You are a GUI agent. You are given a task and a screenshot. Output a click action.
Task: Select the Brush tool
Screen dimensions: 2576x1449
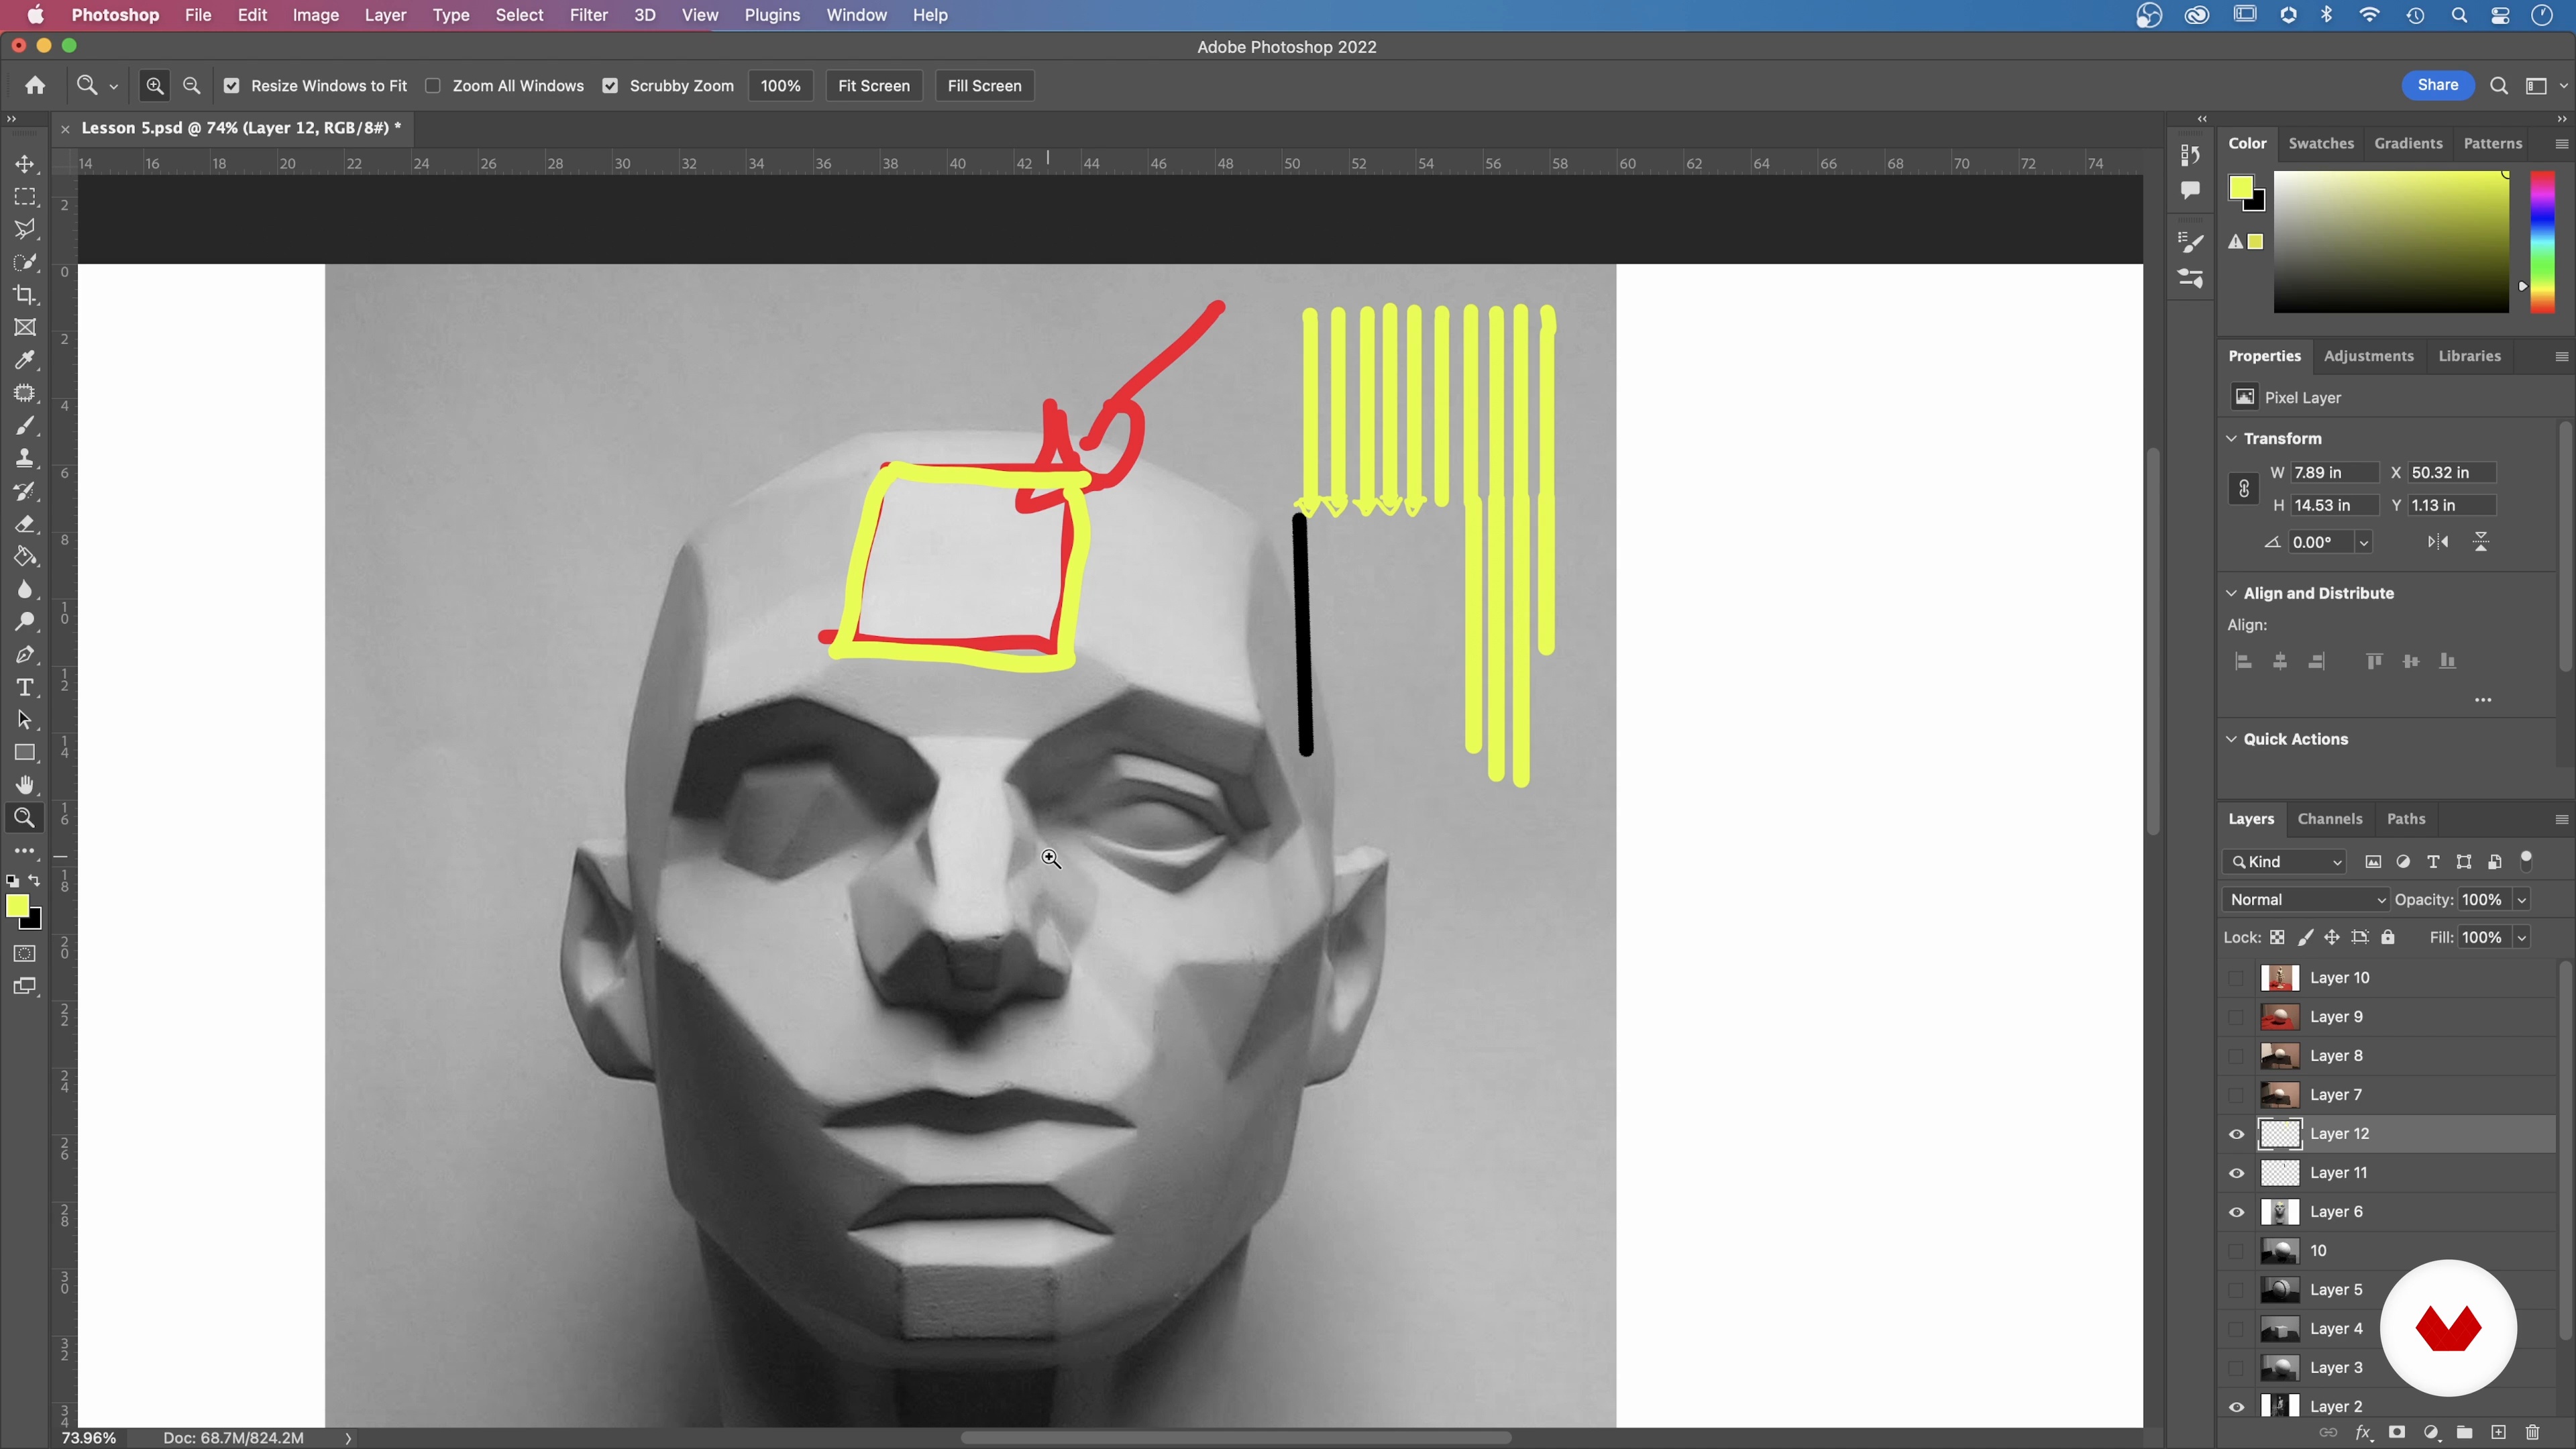coord(25,426)
